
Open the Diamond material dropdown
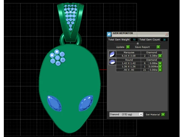[141, 114]
